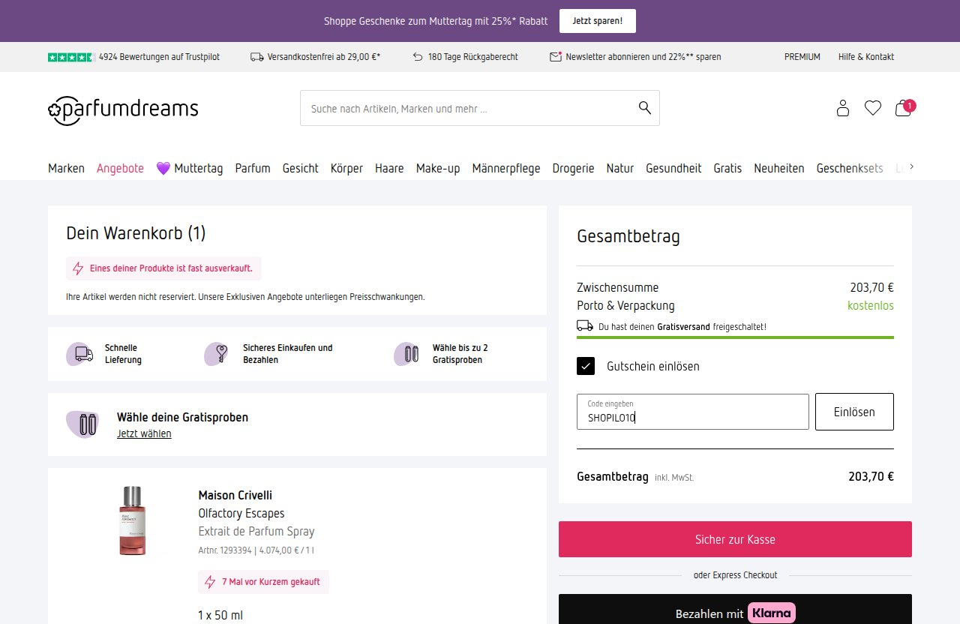
Task: Open the Make-up category
Action: 438,169
